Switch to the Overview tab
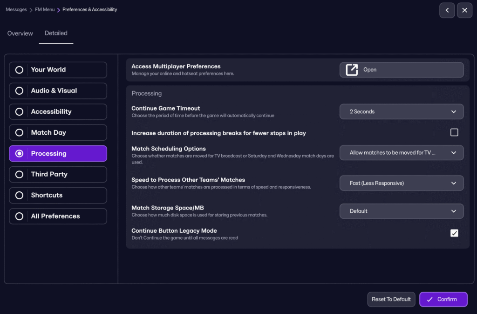This screenshot has height=314, width=477. pos(20,33)
